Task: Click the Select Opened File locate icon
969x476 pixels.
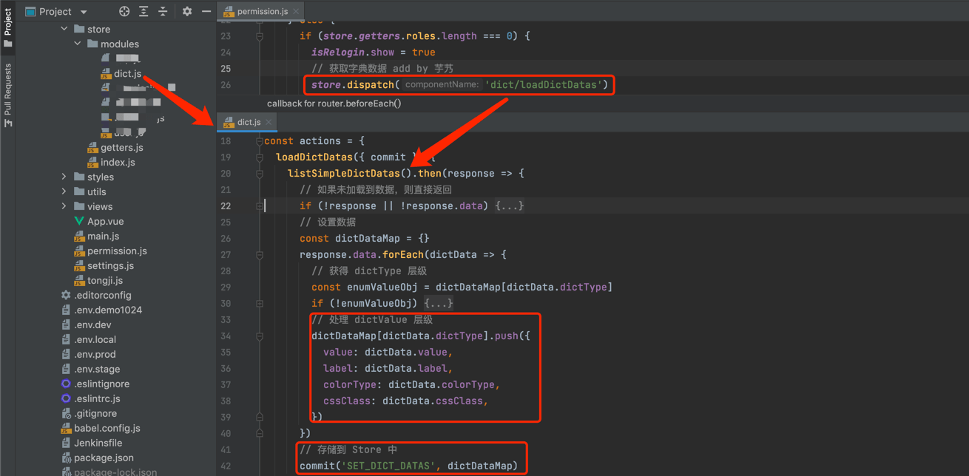Action: click(x=124, y=12)
